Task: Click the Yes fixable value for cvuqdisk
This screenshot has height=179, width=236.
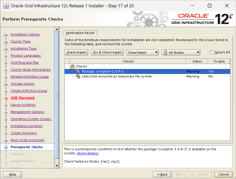Action: click(x=211, y=71)
